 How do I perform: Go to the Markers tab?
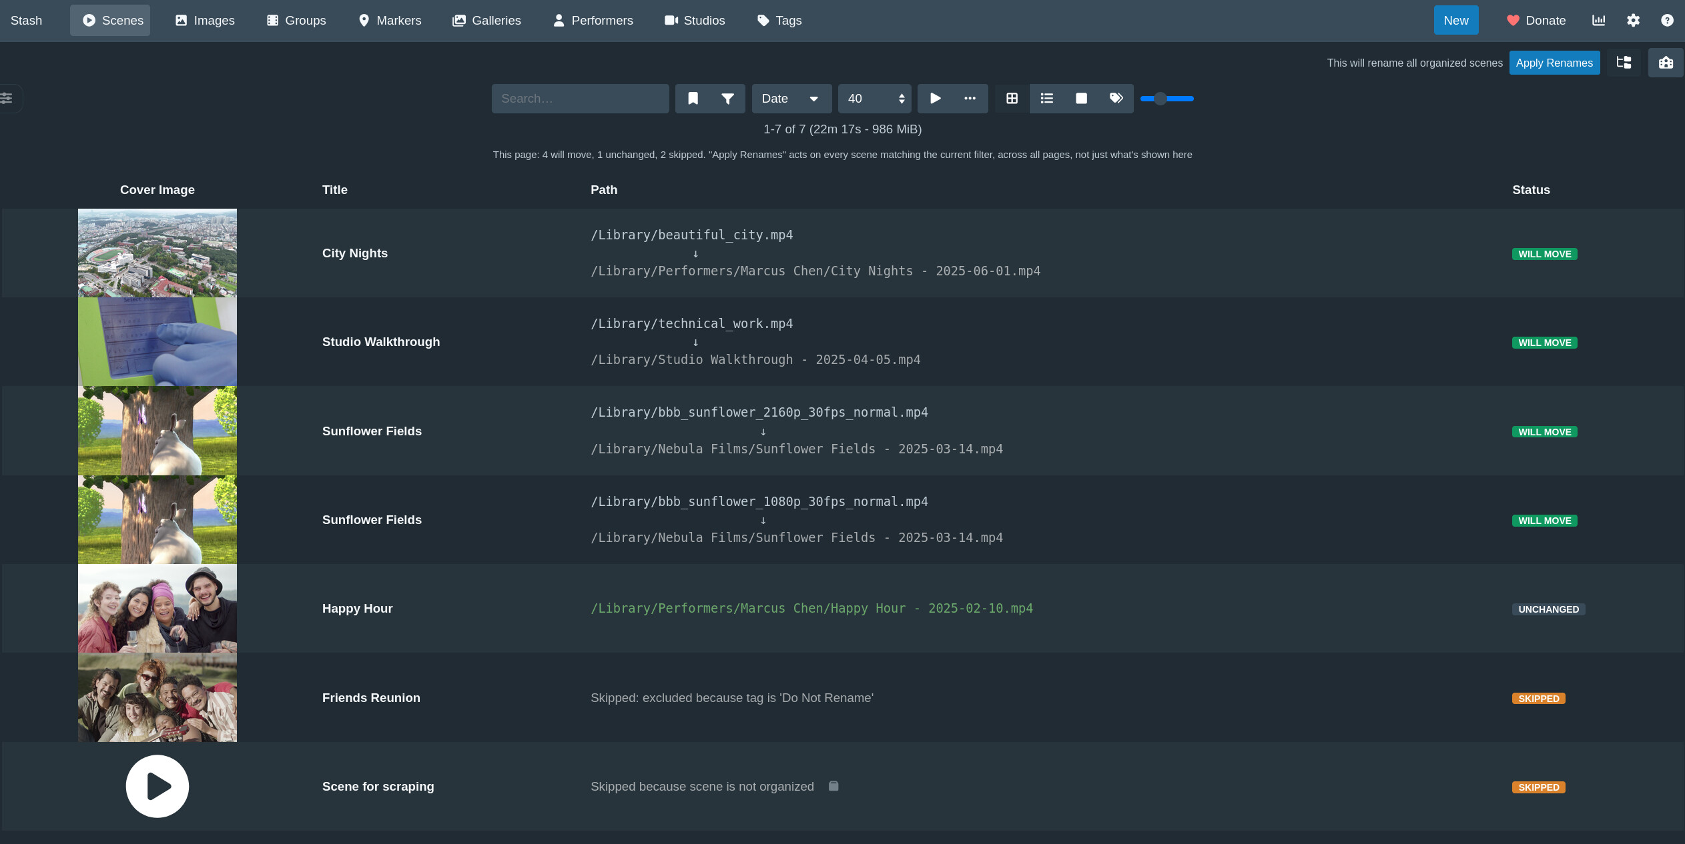coord(390,21)
